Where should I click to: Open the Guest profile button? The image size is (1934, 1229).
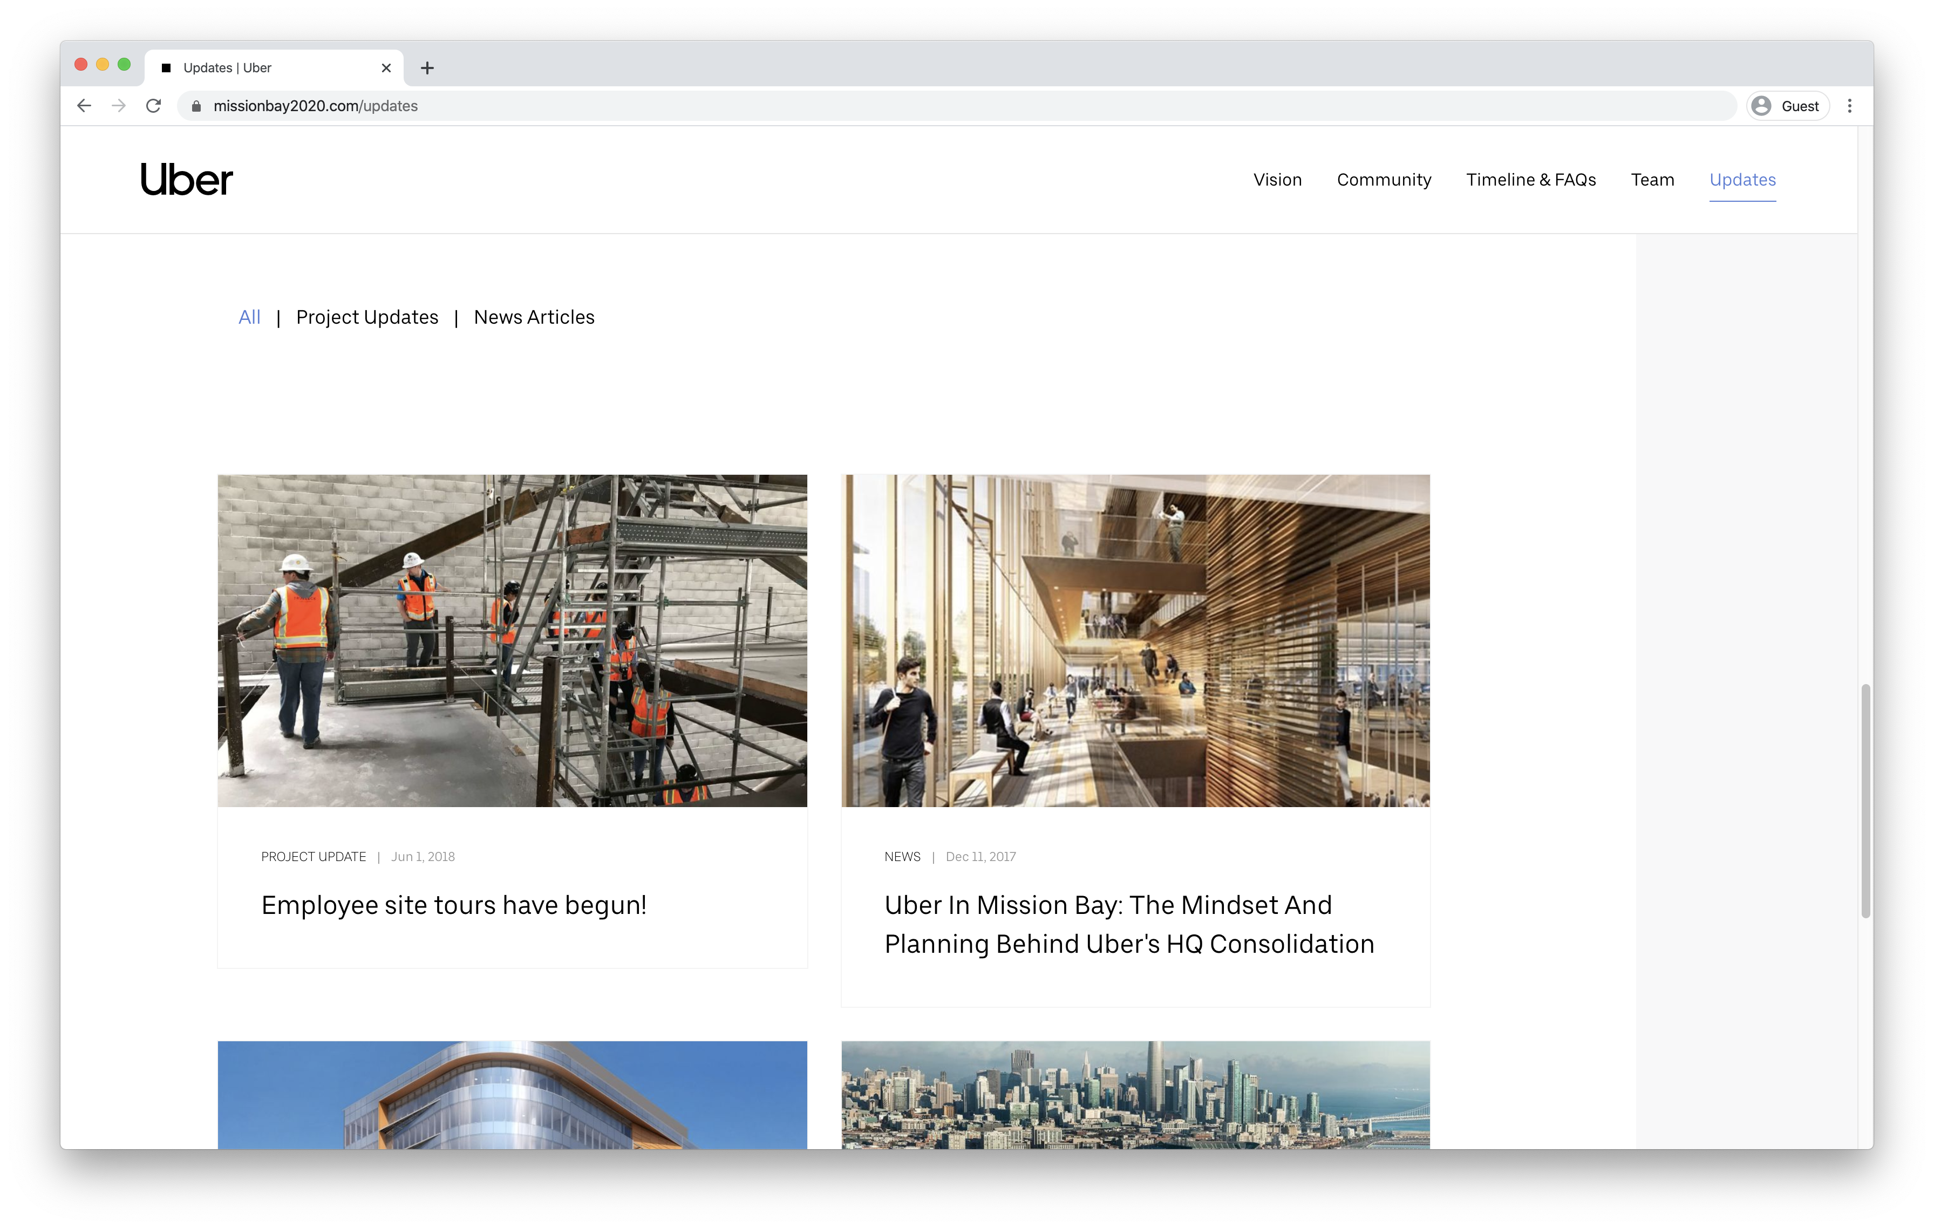click(x=1787, y=106)
